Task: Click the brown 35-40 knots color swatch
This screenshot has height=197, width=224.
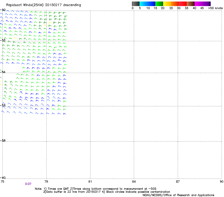Action: [191, 4]
